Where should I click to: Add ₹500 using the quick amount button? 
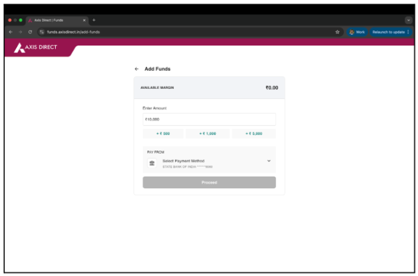tap(163, 134)
